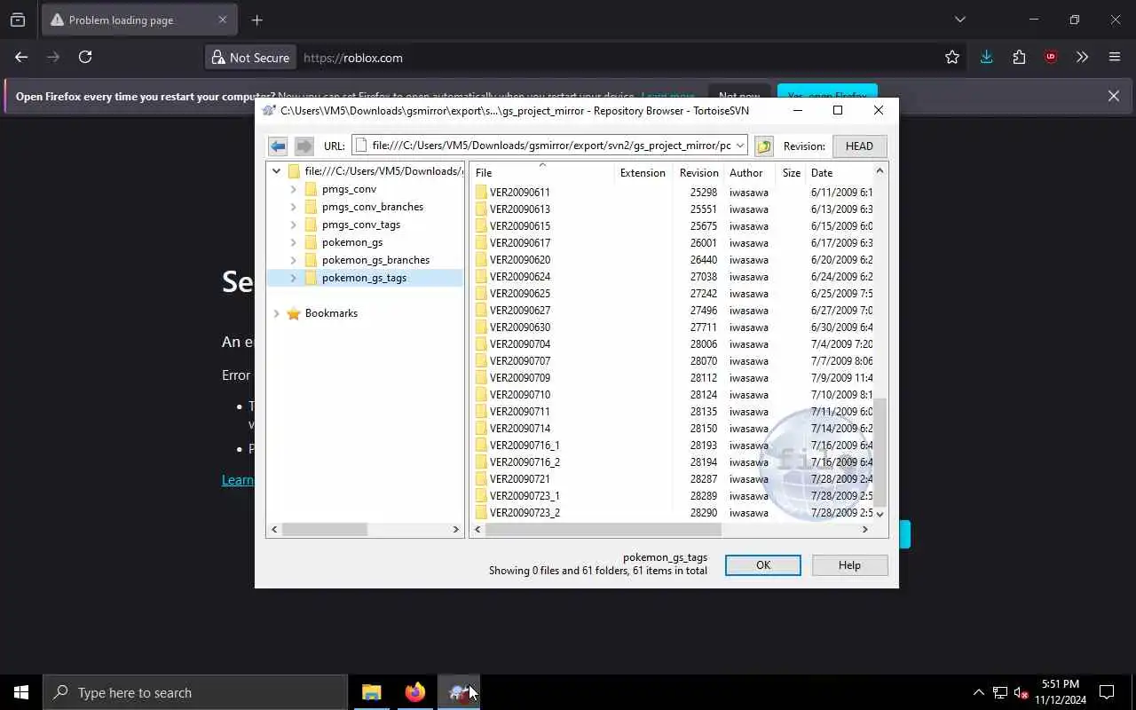Click the tree pane horizontal scrollbar thumb
Image resolution: width=1136 pixels, height=710 pixels.
point(325,530)
